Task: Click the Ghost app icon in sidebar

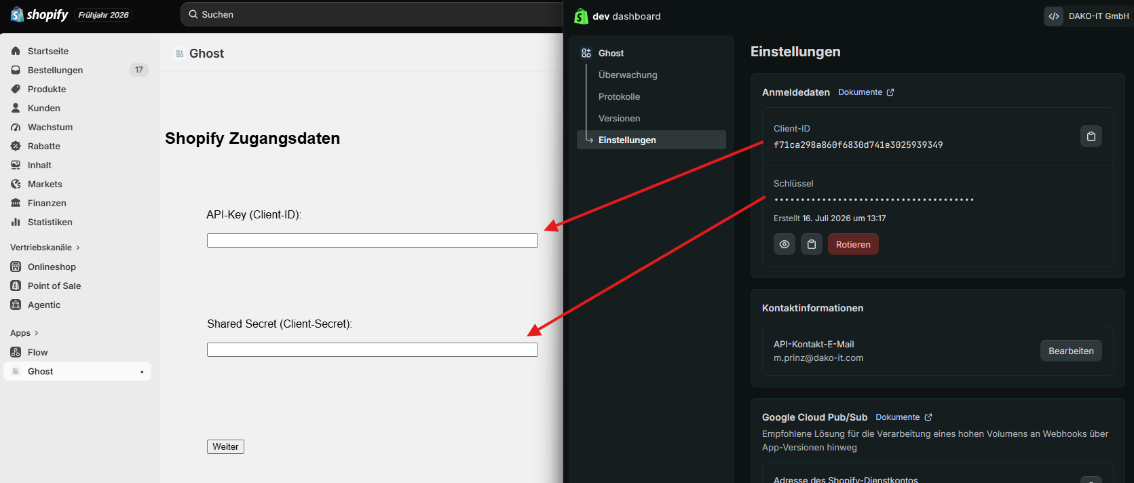Action: (x=16, y=371)
